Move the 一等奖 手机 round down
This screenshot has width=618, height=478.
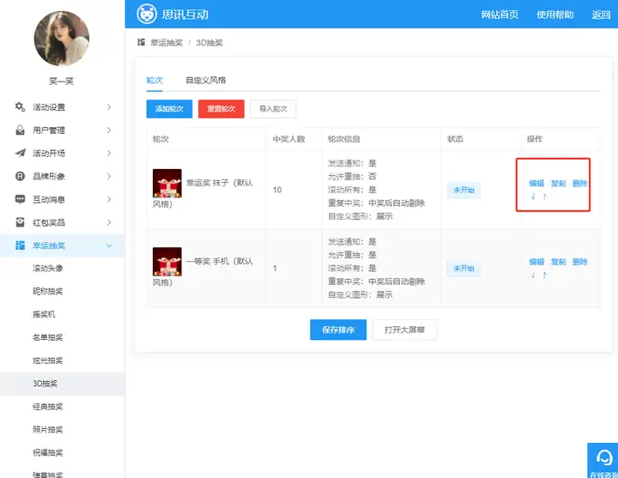[x=533, y=275]
